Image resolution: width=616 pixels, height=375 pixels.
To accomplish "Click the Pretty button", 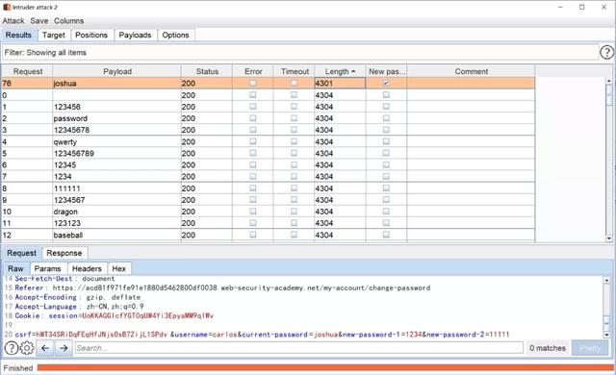I will 590,348.
